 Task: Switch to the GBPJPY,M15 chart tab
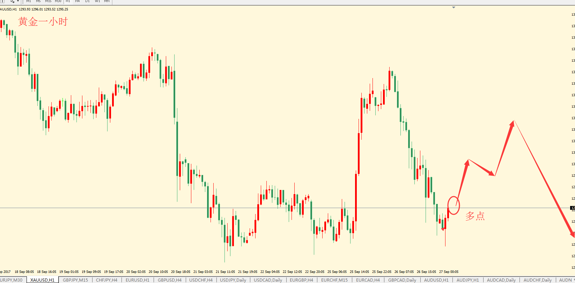[75, 280]
